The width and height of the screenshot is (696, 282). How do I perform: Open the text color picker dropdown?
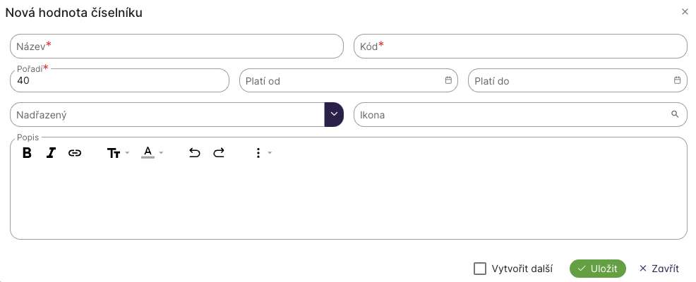tap(152, 153)
